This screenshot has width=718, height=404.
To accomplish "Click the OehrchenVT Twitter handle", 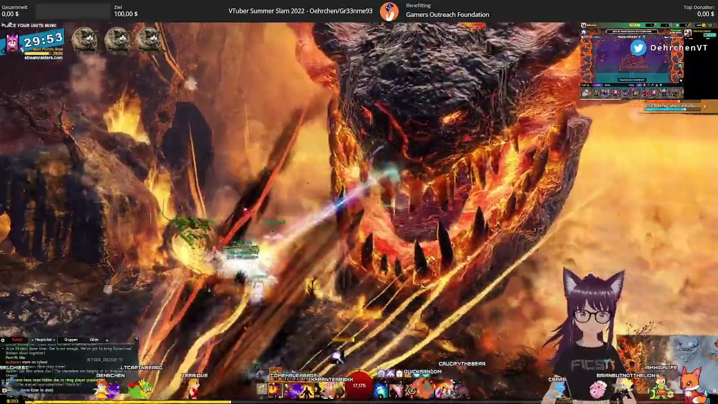I will [679, 48].
